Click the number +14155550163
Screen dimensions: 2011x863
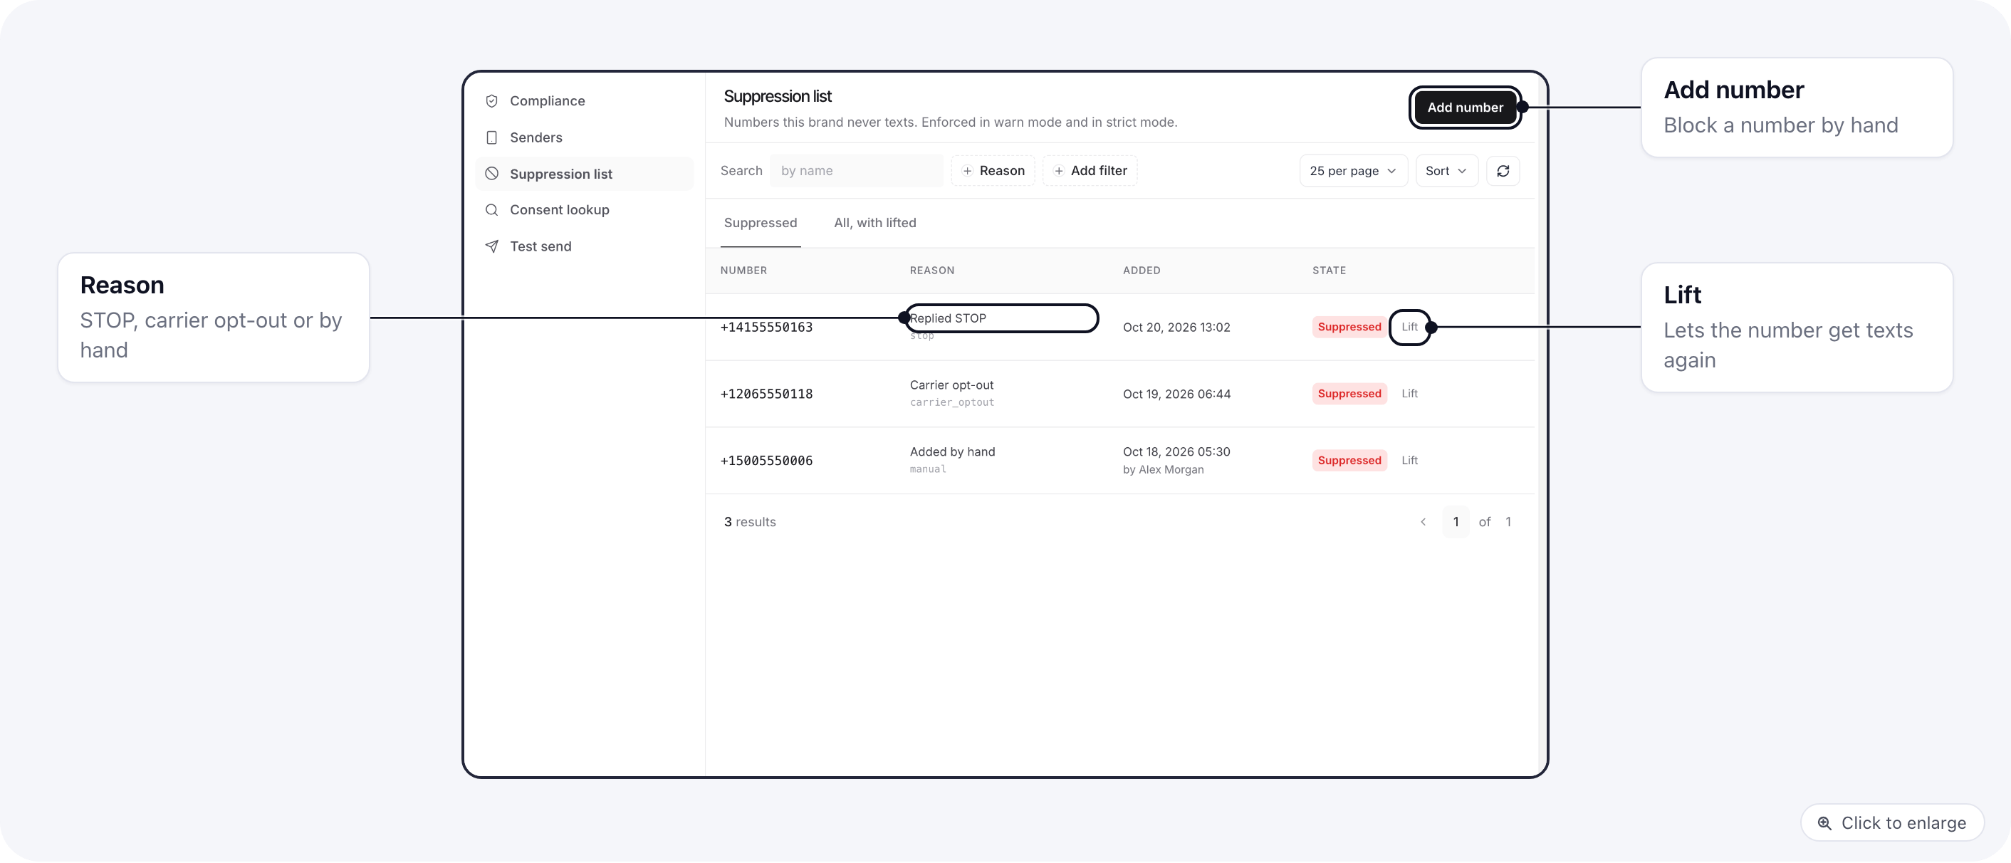(766, 328)
